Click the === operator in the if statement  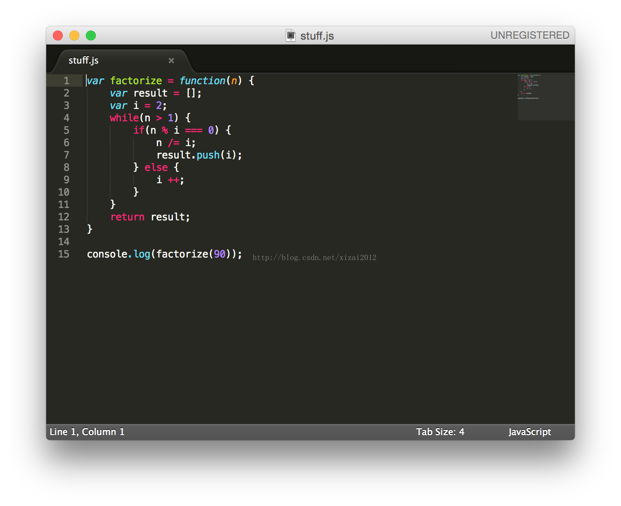[194, 130]
